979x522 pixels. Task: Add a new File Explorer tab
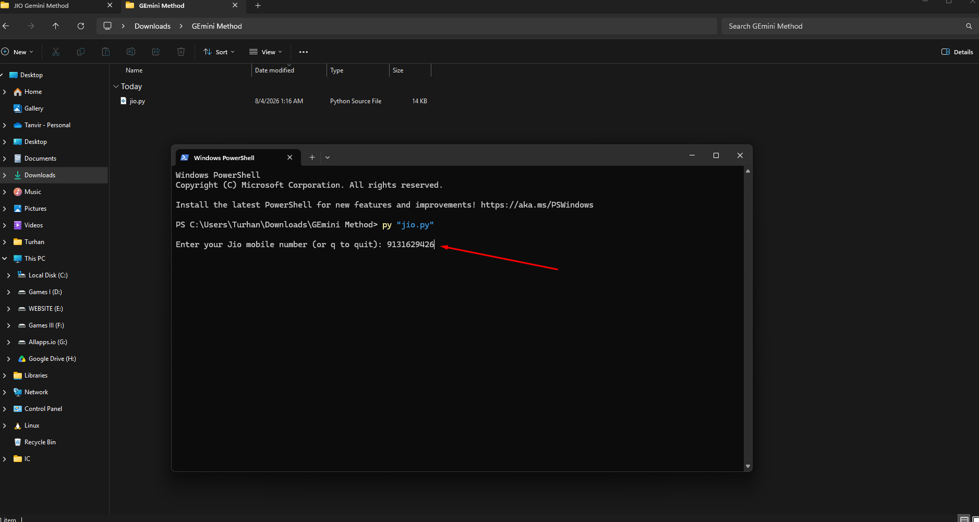coord(258,6)
